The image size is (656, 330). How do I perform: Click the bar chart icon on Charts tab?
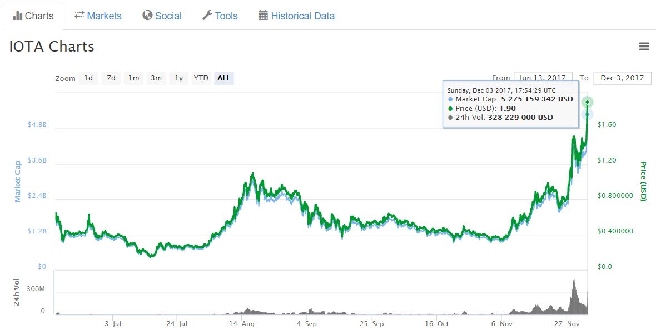[x=18, y=16]
